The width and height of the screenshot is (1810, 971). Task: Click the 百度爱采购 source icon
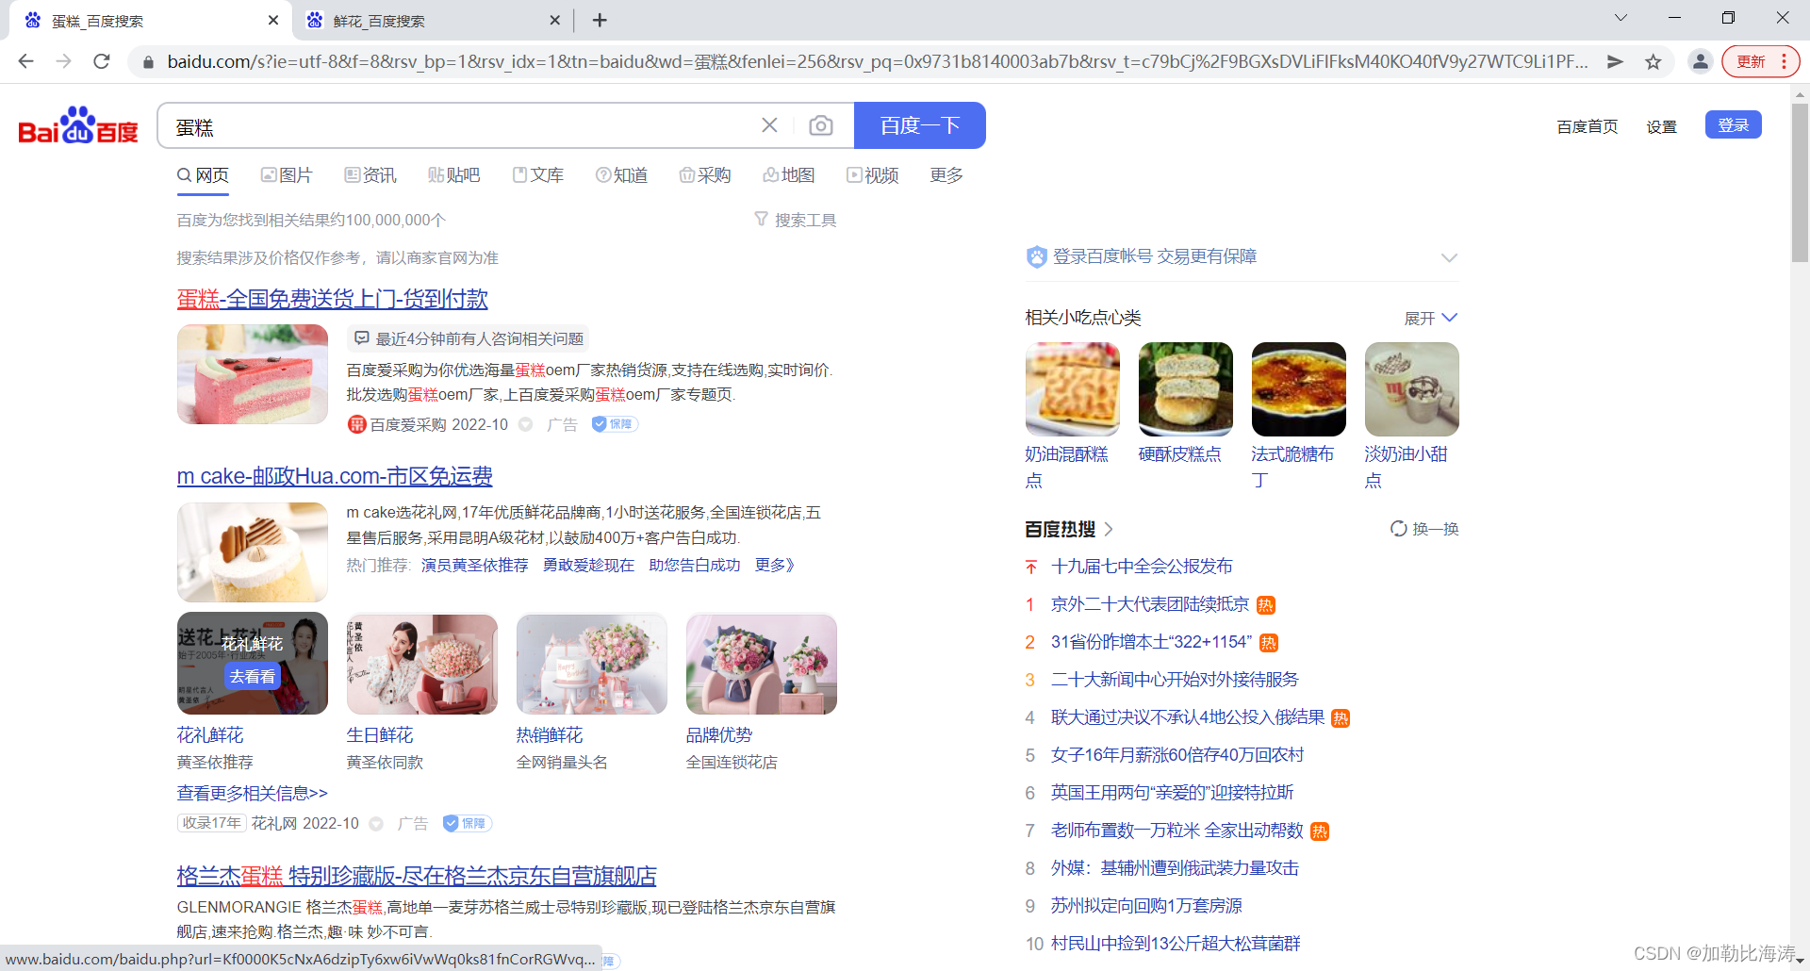(356, 424)
